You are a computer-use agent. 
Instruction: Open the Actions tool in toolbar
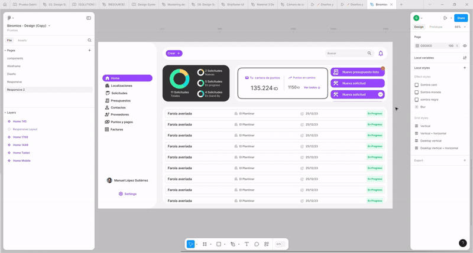pyautogui.click(x=267, y=244)
